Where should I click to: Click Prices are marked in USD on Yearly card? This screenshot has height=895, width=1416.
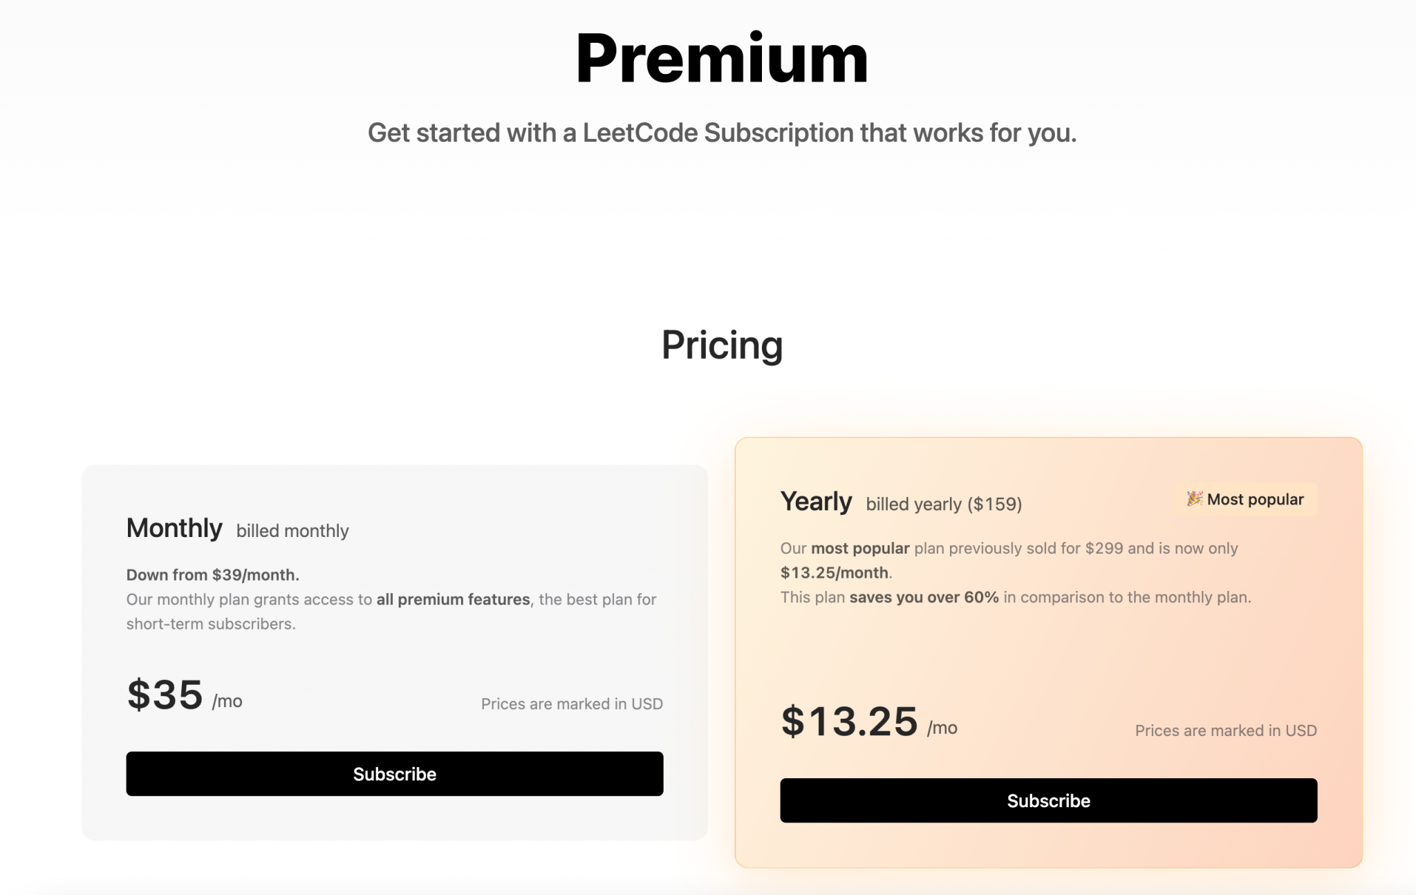(1225, 730)
